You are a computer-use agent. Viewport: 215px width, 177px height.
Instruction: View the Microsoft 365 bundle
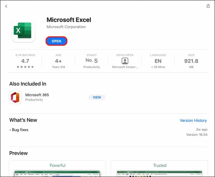coord(97,97)
